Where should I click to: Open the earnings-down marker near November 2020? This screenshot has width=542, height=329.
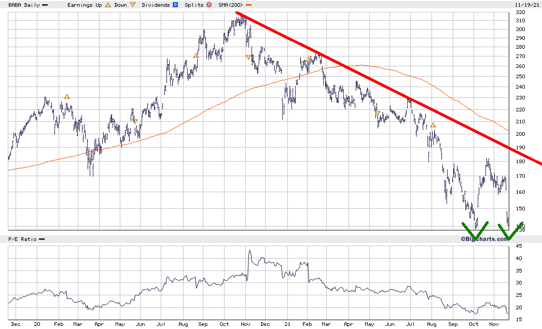248,58
